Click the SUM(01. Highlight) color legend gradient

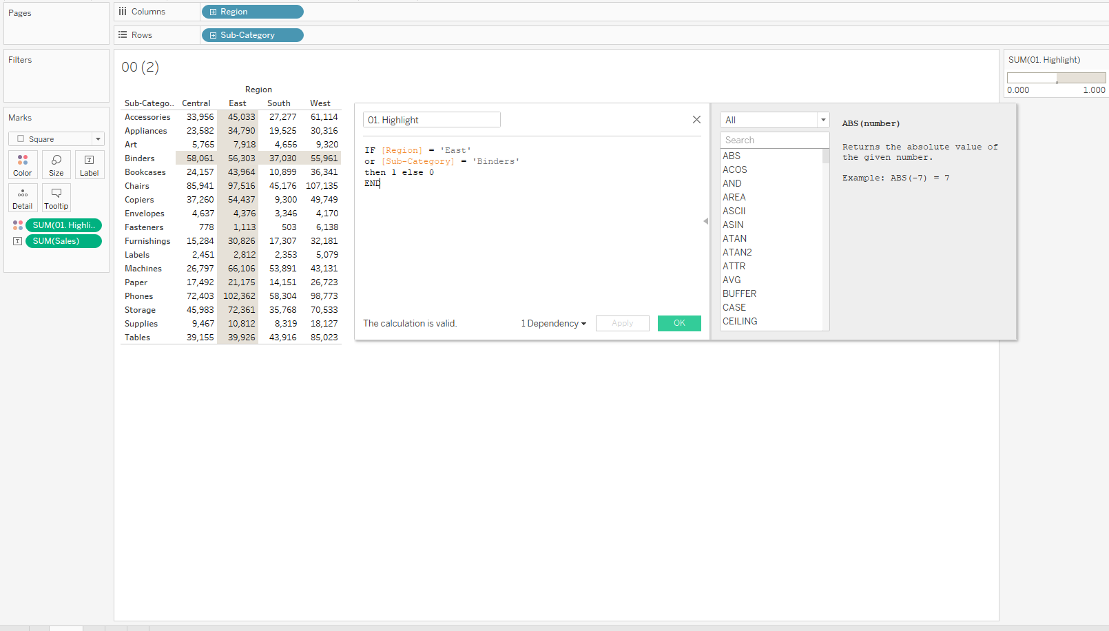1056,78
